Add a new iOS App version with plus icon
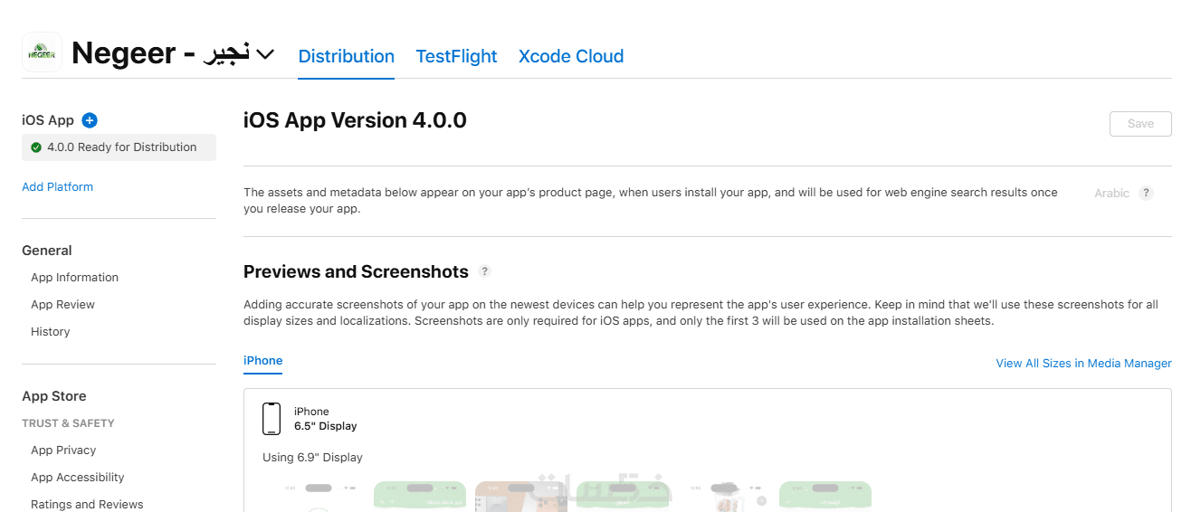Viewport: 1201px width, 512px height. point(90,120)
